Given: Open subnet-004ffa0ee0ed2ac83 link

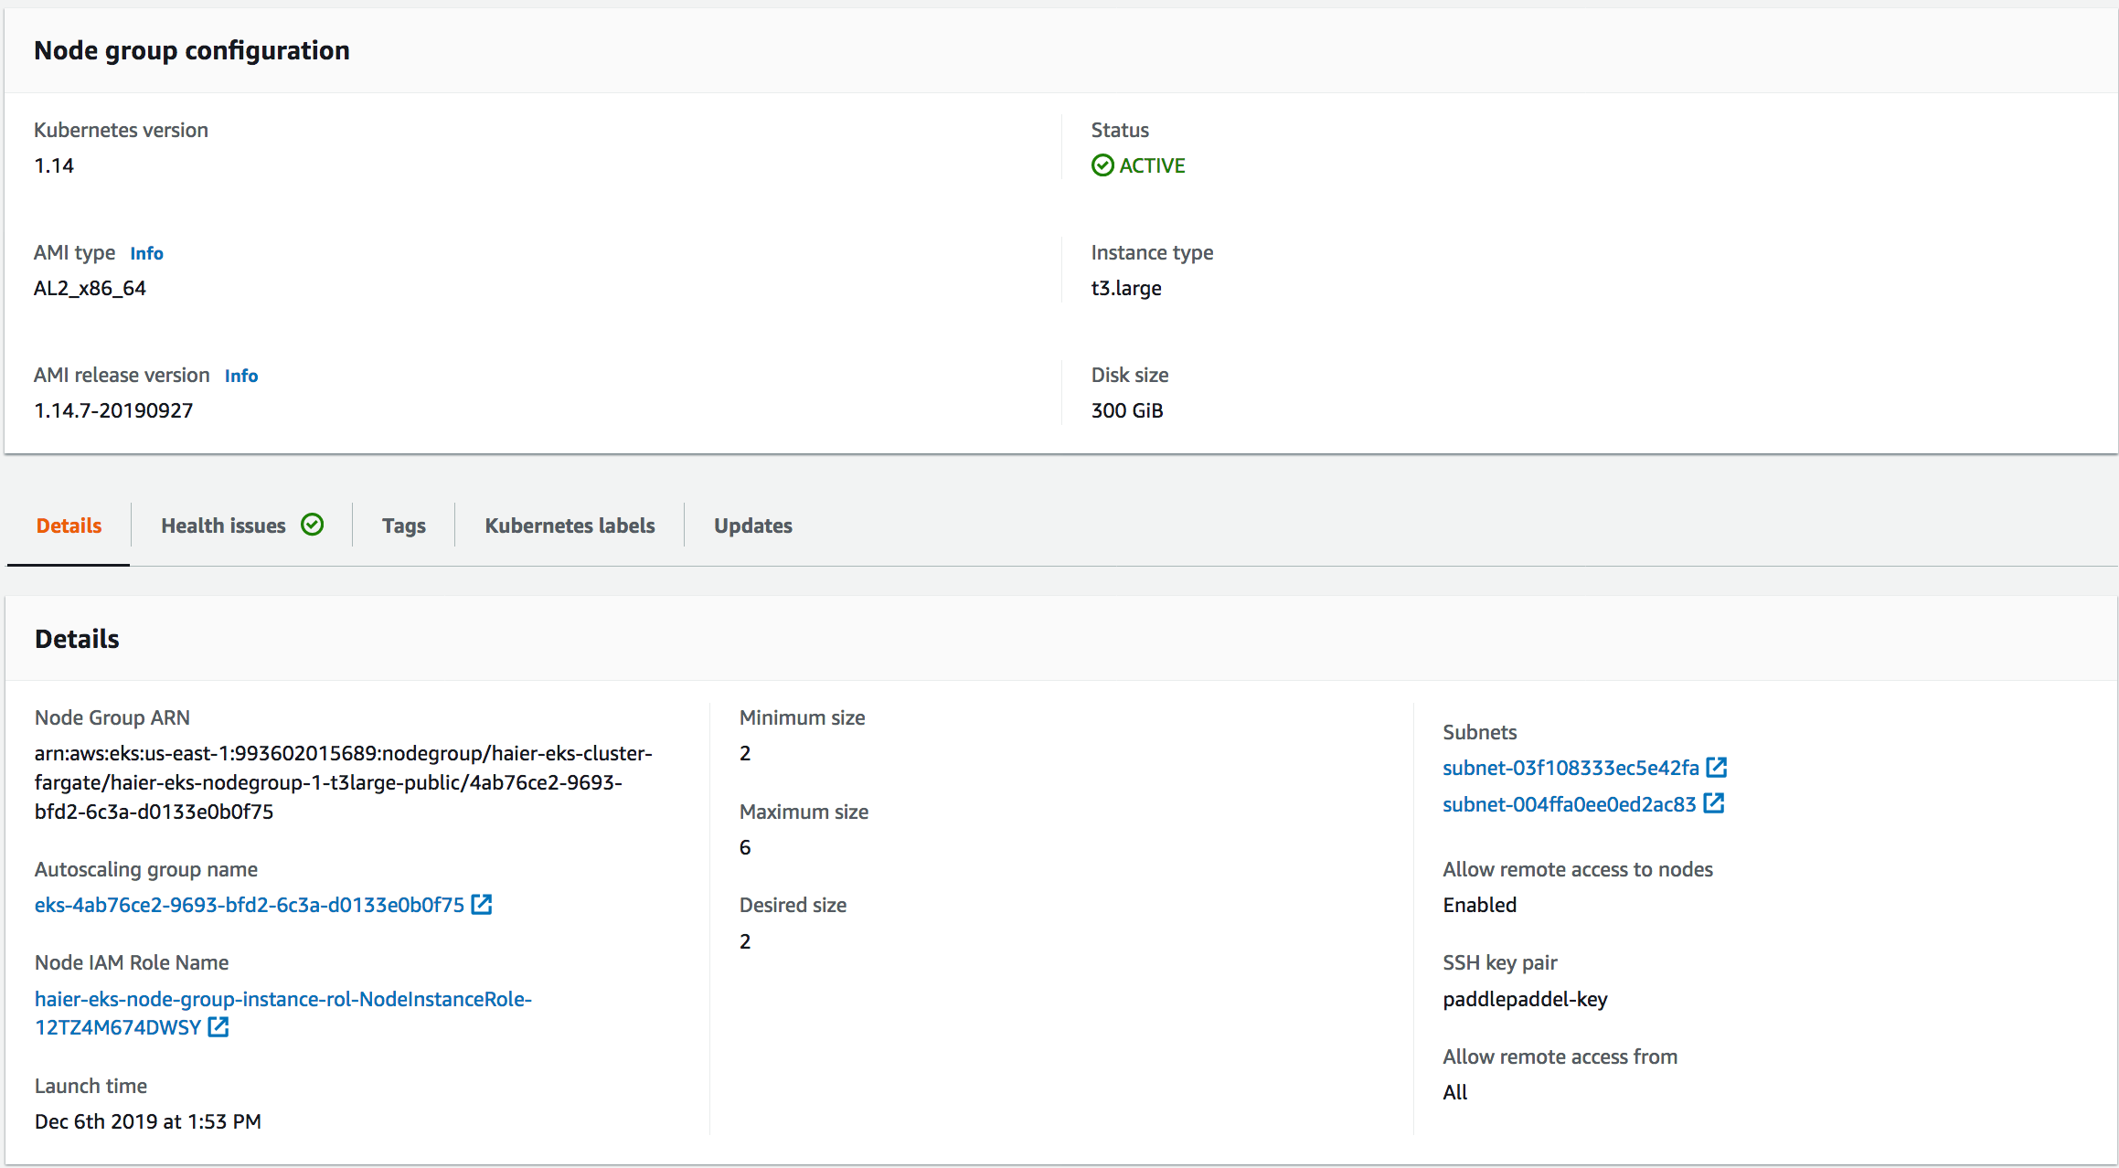Looking at the screenshot, I should click(1569, 804).
